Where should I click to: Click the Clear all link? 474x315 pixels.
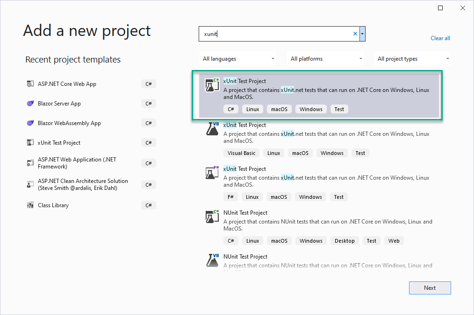pyautogui.click(x=440, y=38)
